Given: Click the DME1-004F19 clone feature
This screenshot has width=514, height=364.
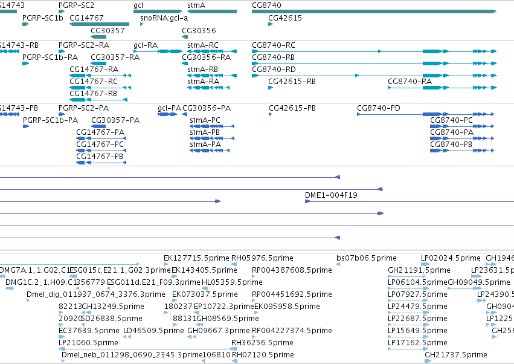Looking at the screenshot, I should point(410,201).
